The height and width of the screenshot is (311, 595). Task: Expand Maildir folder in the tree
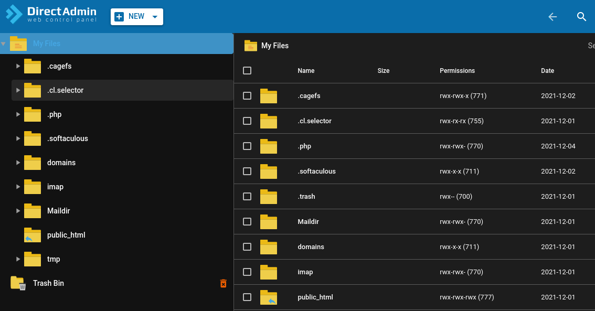(x=18, y=210)
